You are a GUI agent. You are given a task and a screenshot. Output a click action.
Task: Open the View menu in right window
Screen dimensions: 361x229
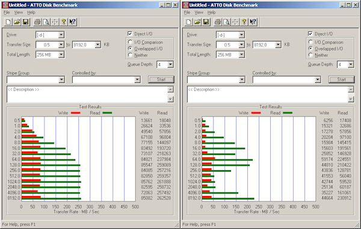pos(199,13)
